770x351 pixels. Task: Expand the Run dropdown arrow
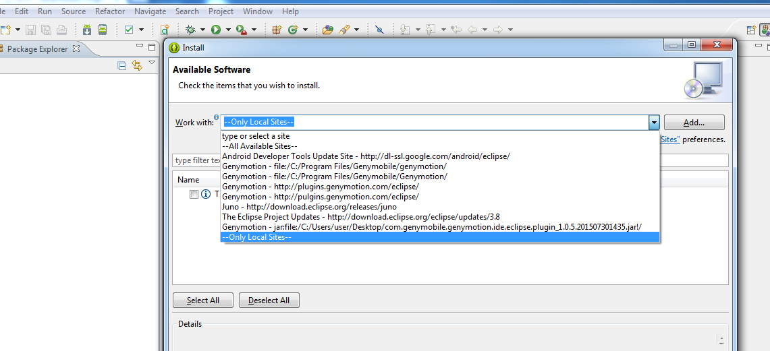click(228, 30)
